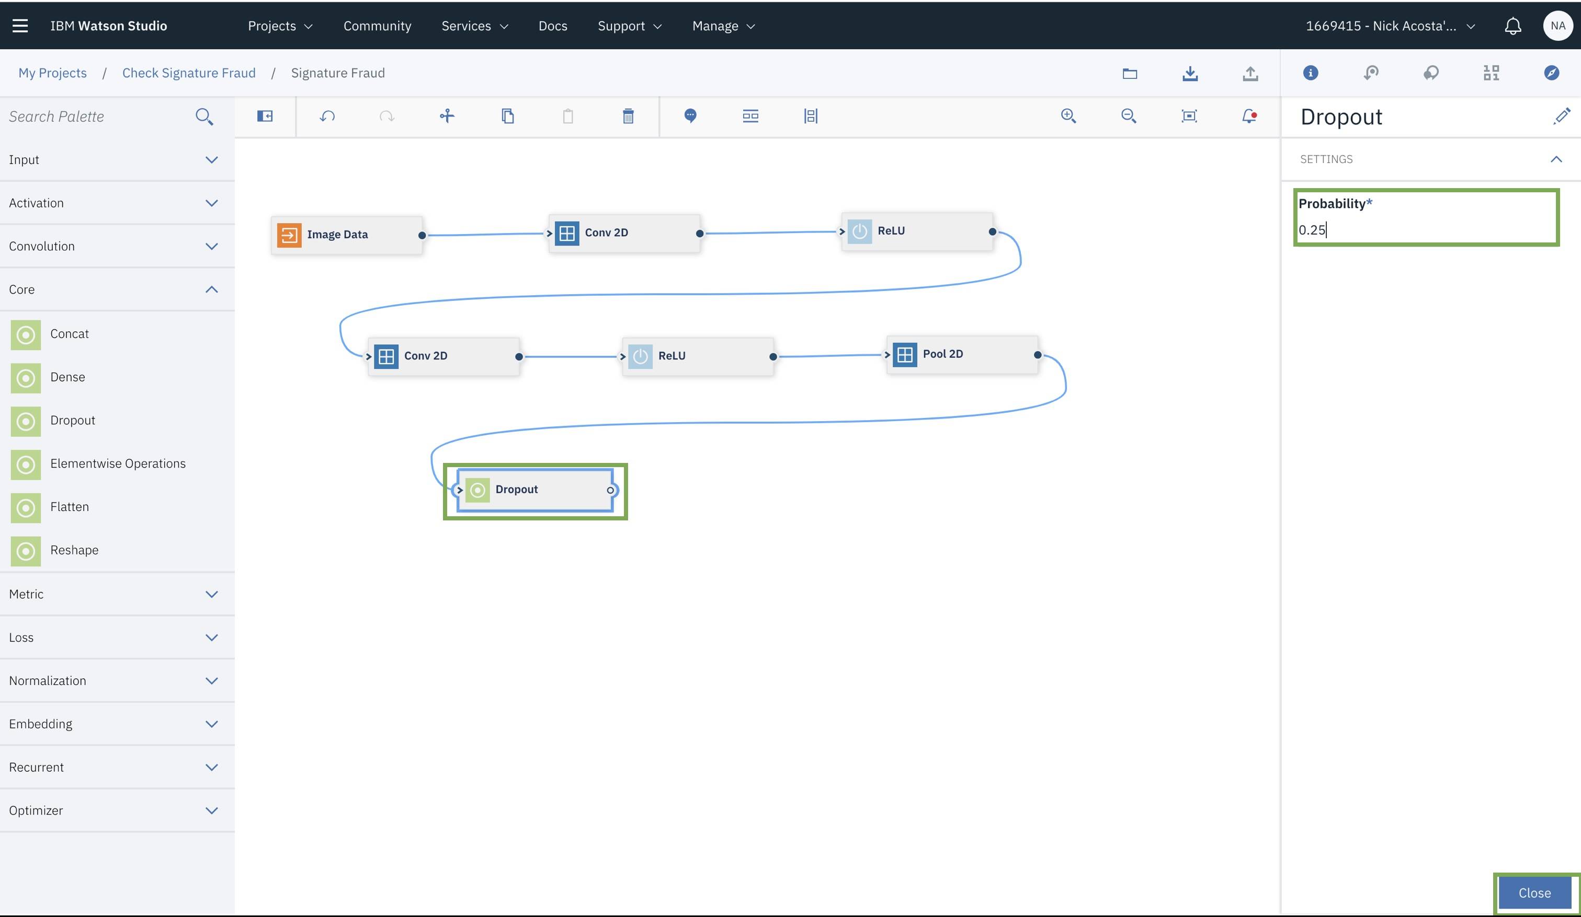Screen dimensions: 1581x917
Task: Click the zoom to fit icon
Action: pos(1189,116)
